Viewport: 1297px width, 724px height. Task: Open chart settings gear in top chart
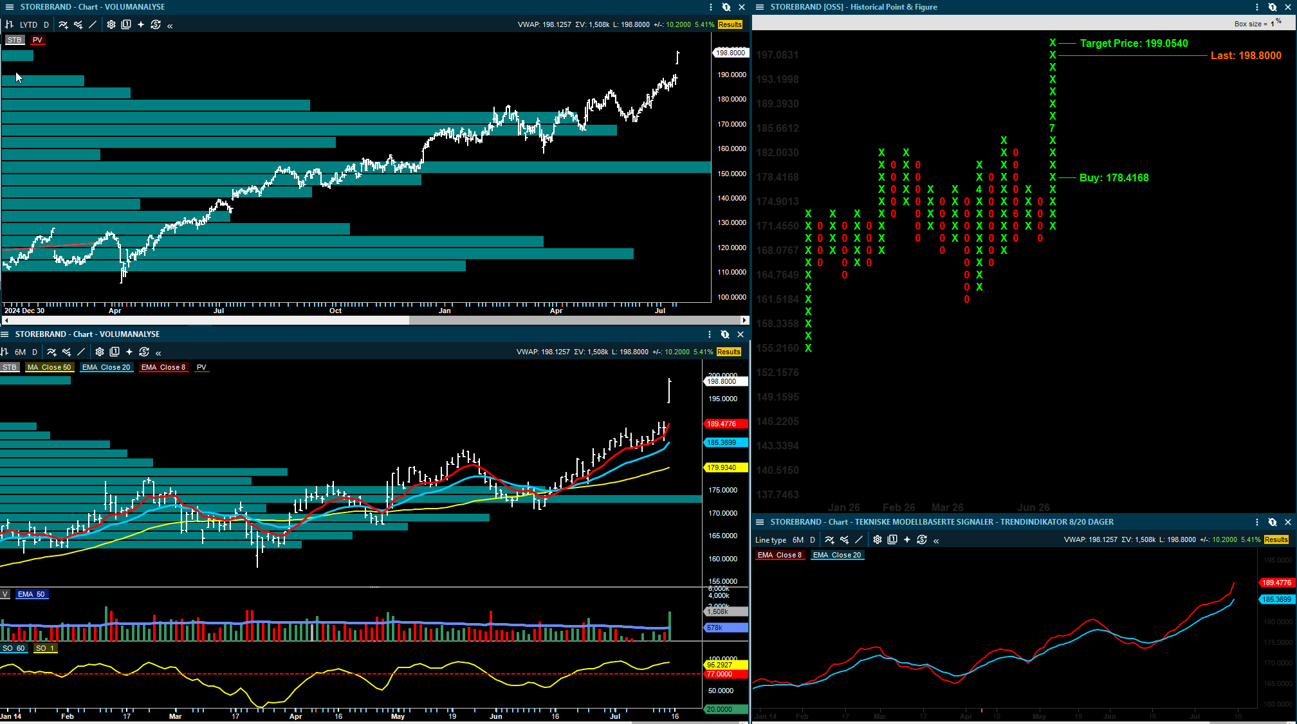[x=111, y=24]
